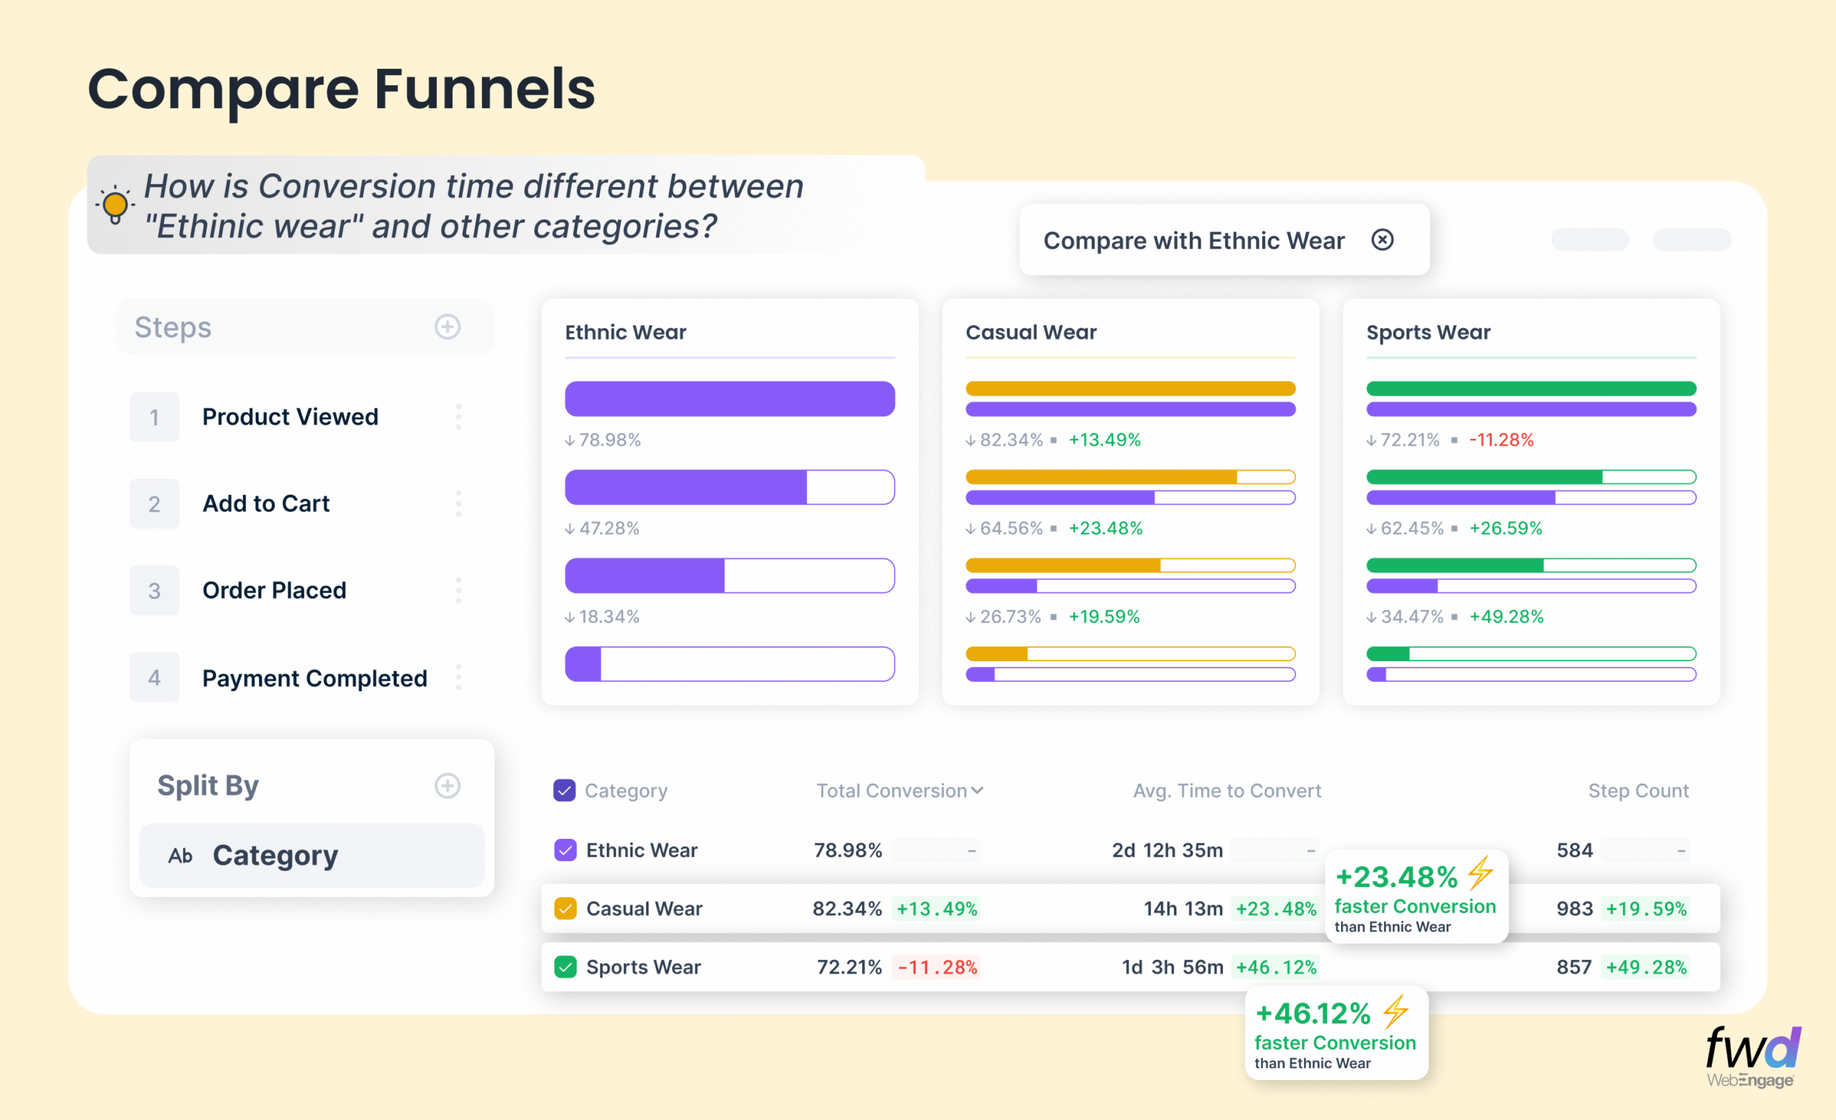Open options menu for Product Viewed step
This screenshot has width=1836, height=1120.
click(x=458, y=417)
